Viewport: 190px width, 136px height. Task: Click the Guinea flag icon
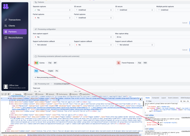tap(36, 63)
